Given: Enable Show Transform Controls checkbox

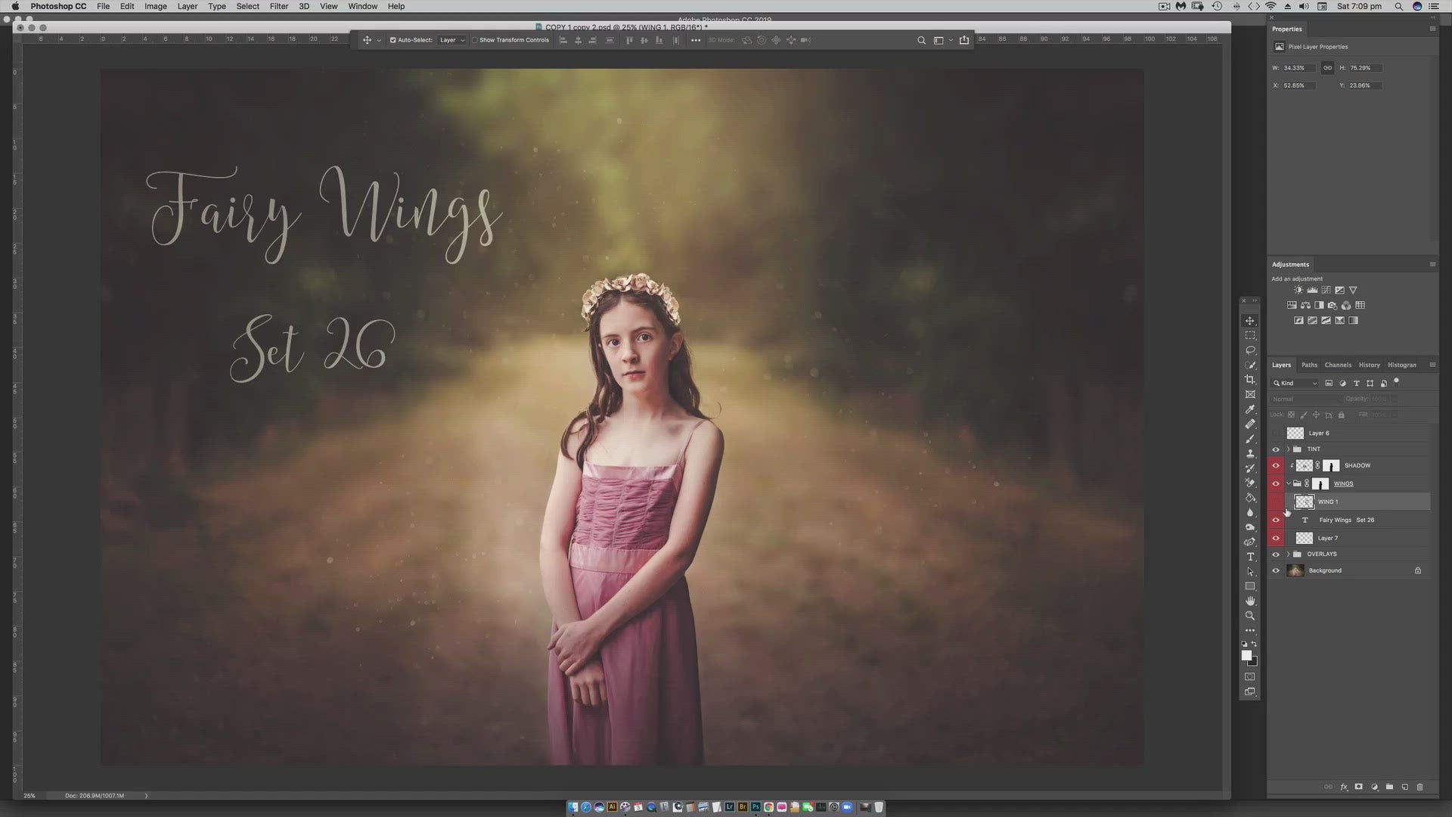Looking at the screenshot, I should [x=475, y=40].
